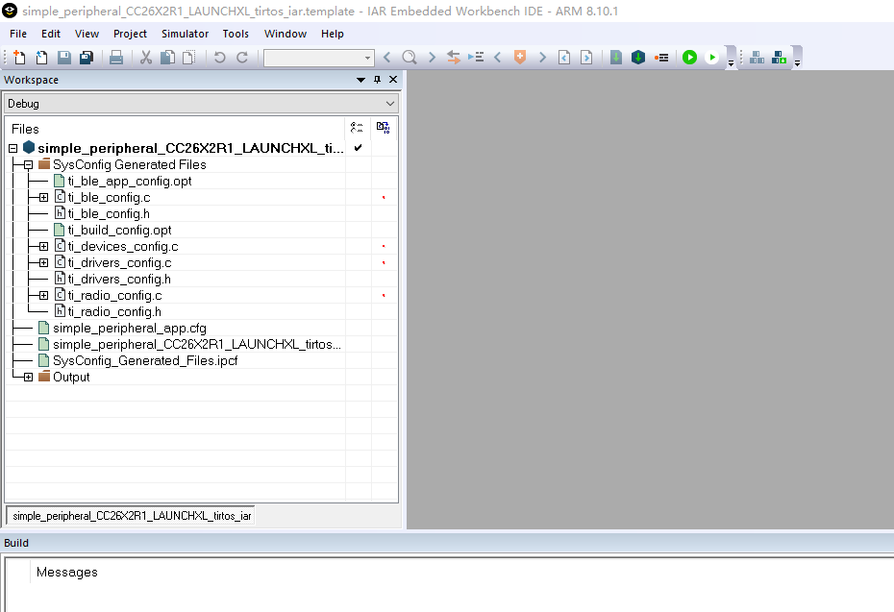This screenshot has height=612, width=894.
Task: Click the Replace swap-arrows icon
Action: [454, 57]
